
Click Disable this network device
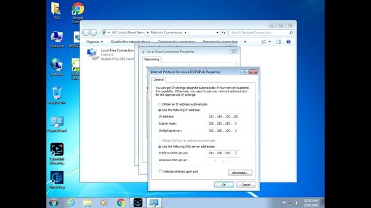click(x=130, y=42)
